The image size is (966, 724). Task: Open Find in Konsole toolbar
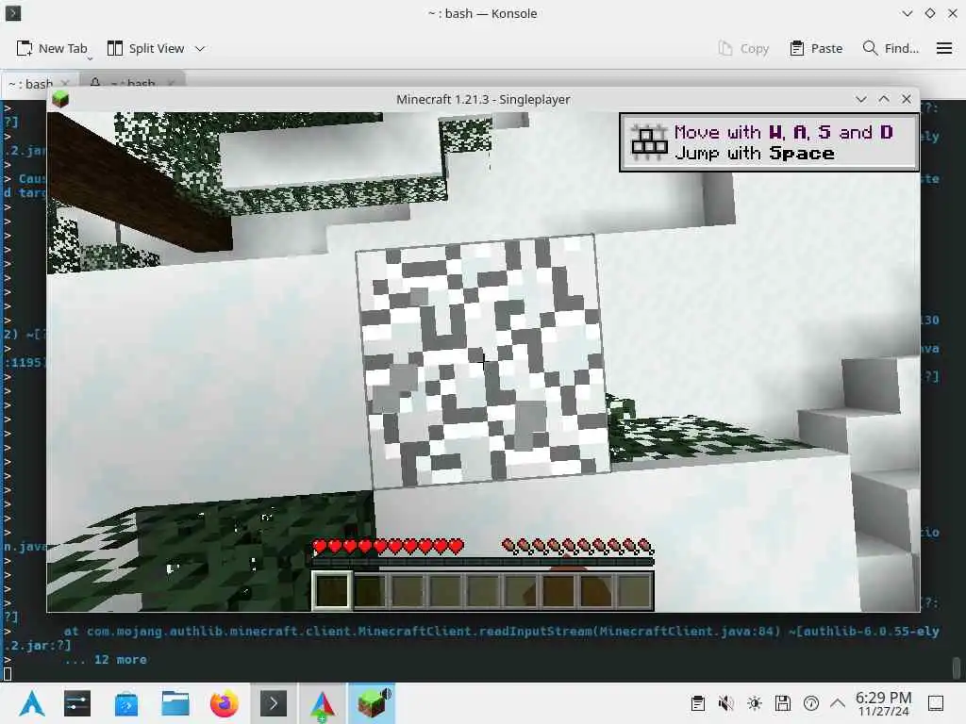[891, 49]
